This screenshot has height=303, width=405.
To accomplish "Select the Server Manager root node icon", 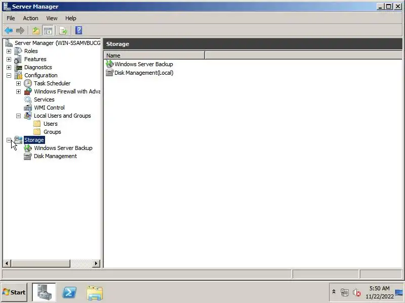I will pos(9,43).
